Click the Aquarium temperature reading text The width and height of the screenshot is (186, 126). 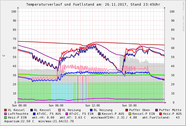tap(19, 121)
